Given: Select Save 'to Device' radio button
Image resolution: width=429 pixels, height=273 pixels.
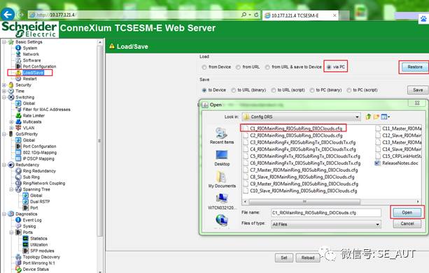Looking at the screenshot, I should coord(204,90).
